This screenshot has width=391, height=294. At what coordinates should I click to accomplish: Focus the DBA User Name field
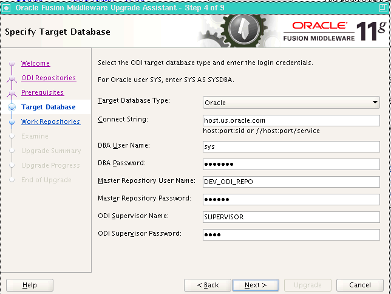[291, 147]
